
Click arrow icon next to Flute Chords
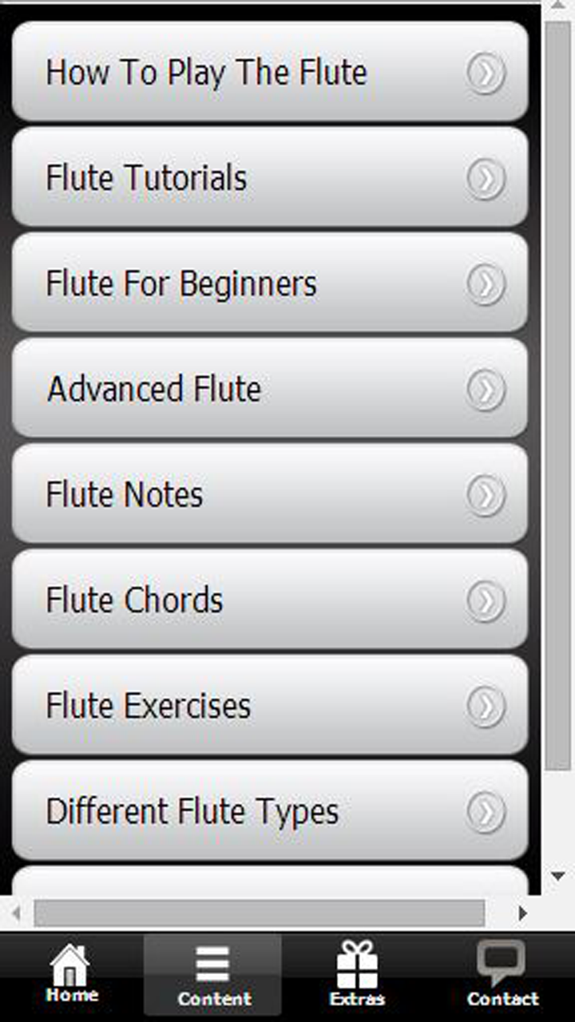click(486, 600)
